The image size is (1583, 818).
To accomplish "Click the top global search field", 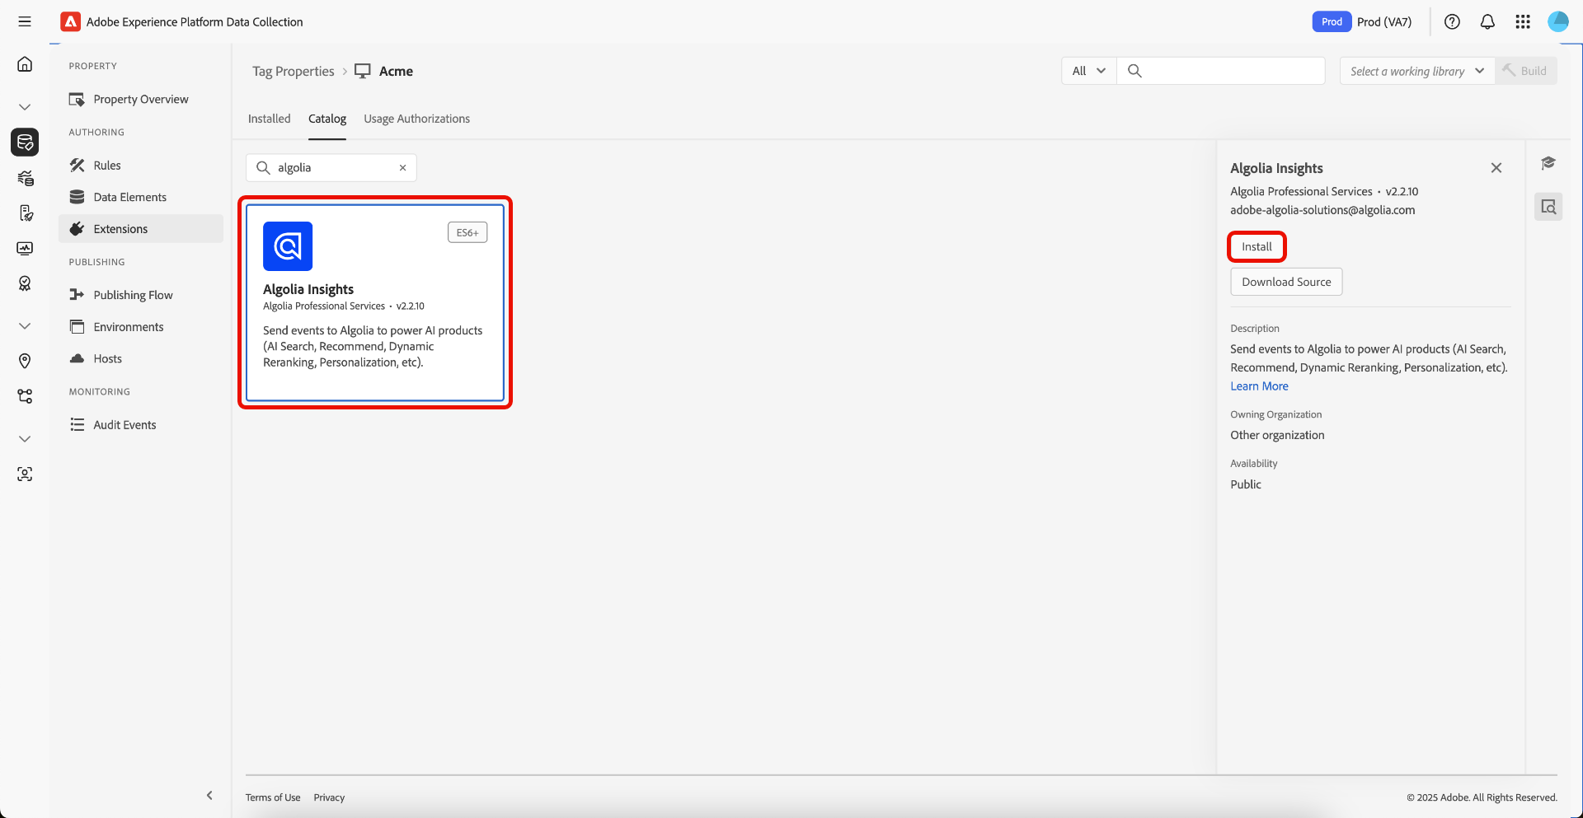I will (x=1221, y=71).
